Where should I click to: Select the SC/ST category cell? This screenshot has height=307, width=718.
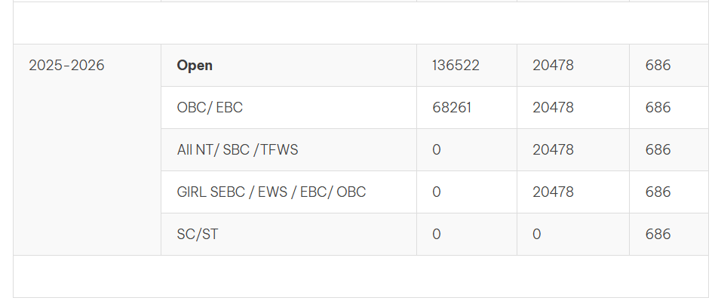tap(198, 235)
